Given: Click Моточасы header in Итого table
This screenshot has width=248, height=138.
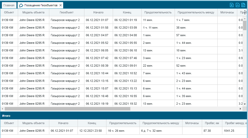Looking at the screenshot, I should click(x=192, y=123).
